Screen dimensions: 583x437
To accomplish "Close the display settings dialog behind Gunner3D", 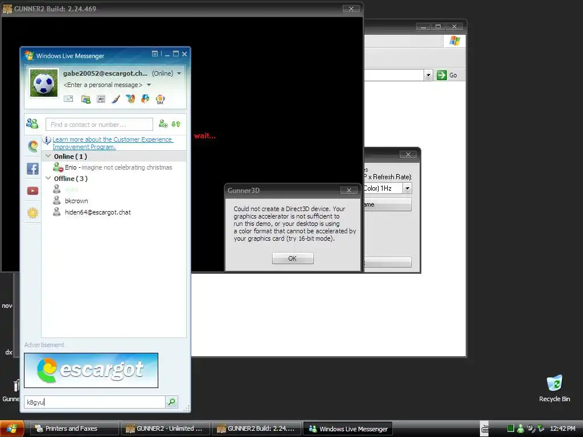I will point(408,155).
